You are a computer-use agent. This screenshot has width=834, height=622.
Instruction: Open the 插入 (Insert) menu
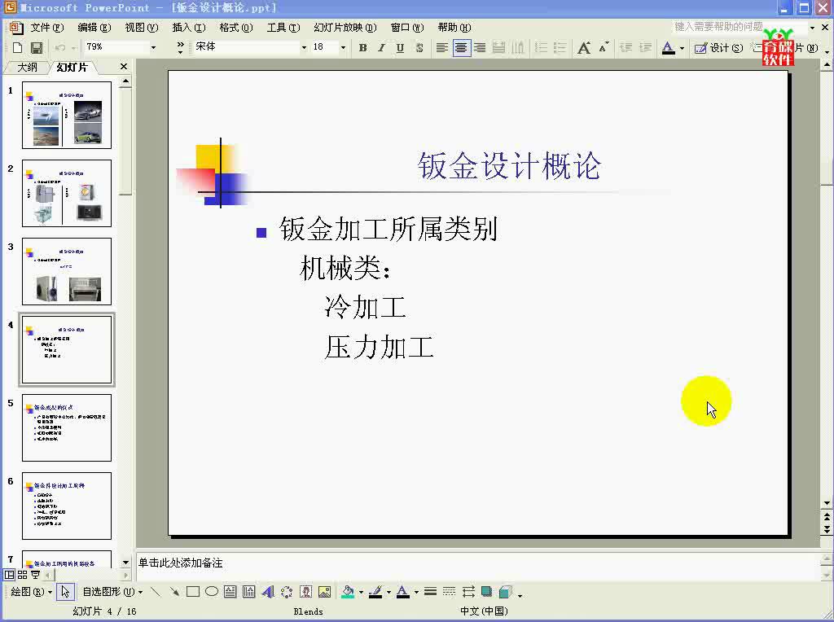189,28
